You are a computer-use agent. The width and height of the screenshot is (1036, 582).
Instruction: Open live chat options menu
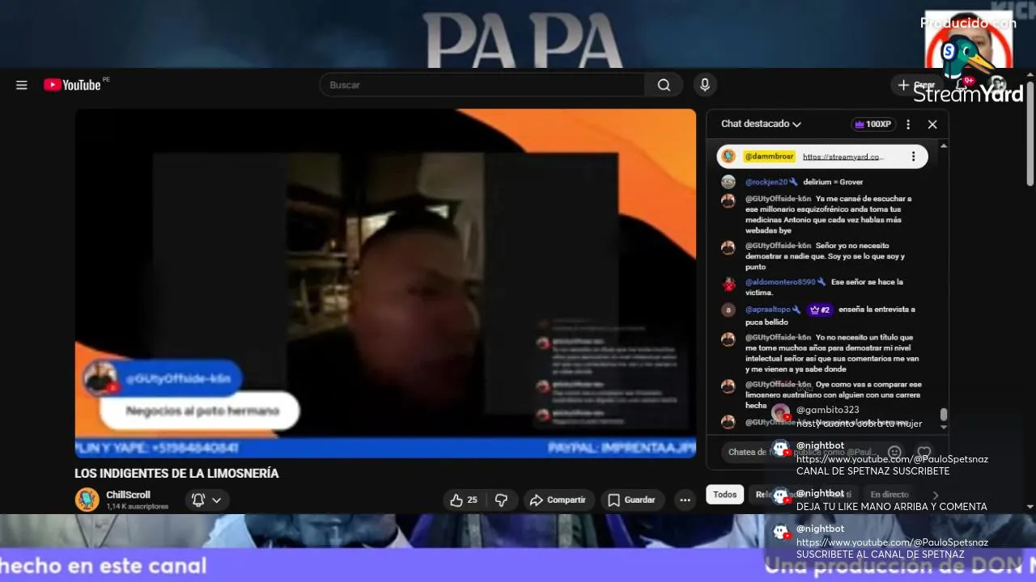pyautogui.click(x=908, y=124)
